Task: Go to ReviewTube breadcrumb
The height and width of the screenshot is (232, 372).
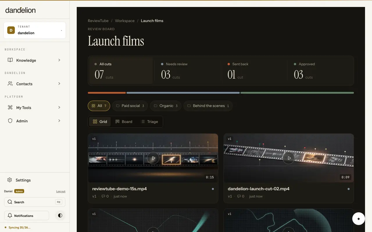Action: [x=98, y=21]
